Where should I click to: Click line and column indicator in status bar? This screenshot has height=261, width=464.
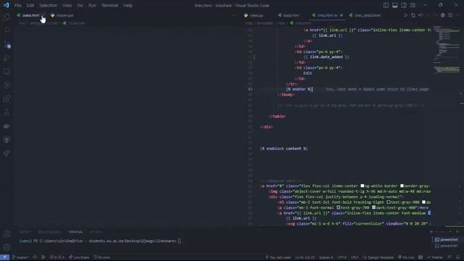[304, 257]
